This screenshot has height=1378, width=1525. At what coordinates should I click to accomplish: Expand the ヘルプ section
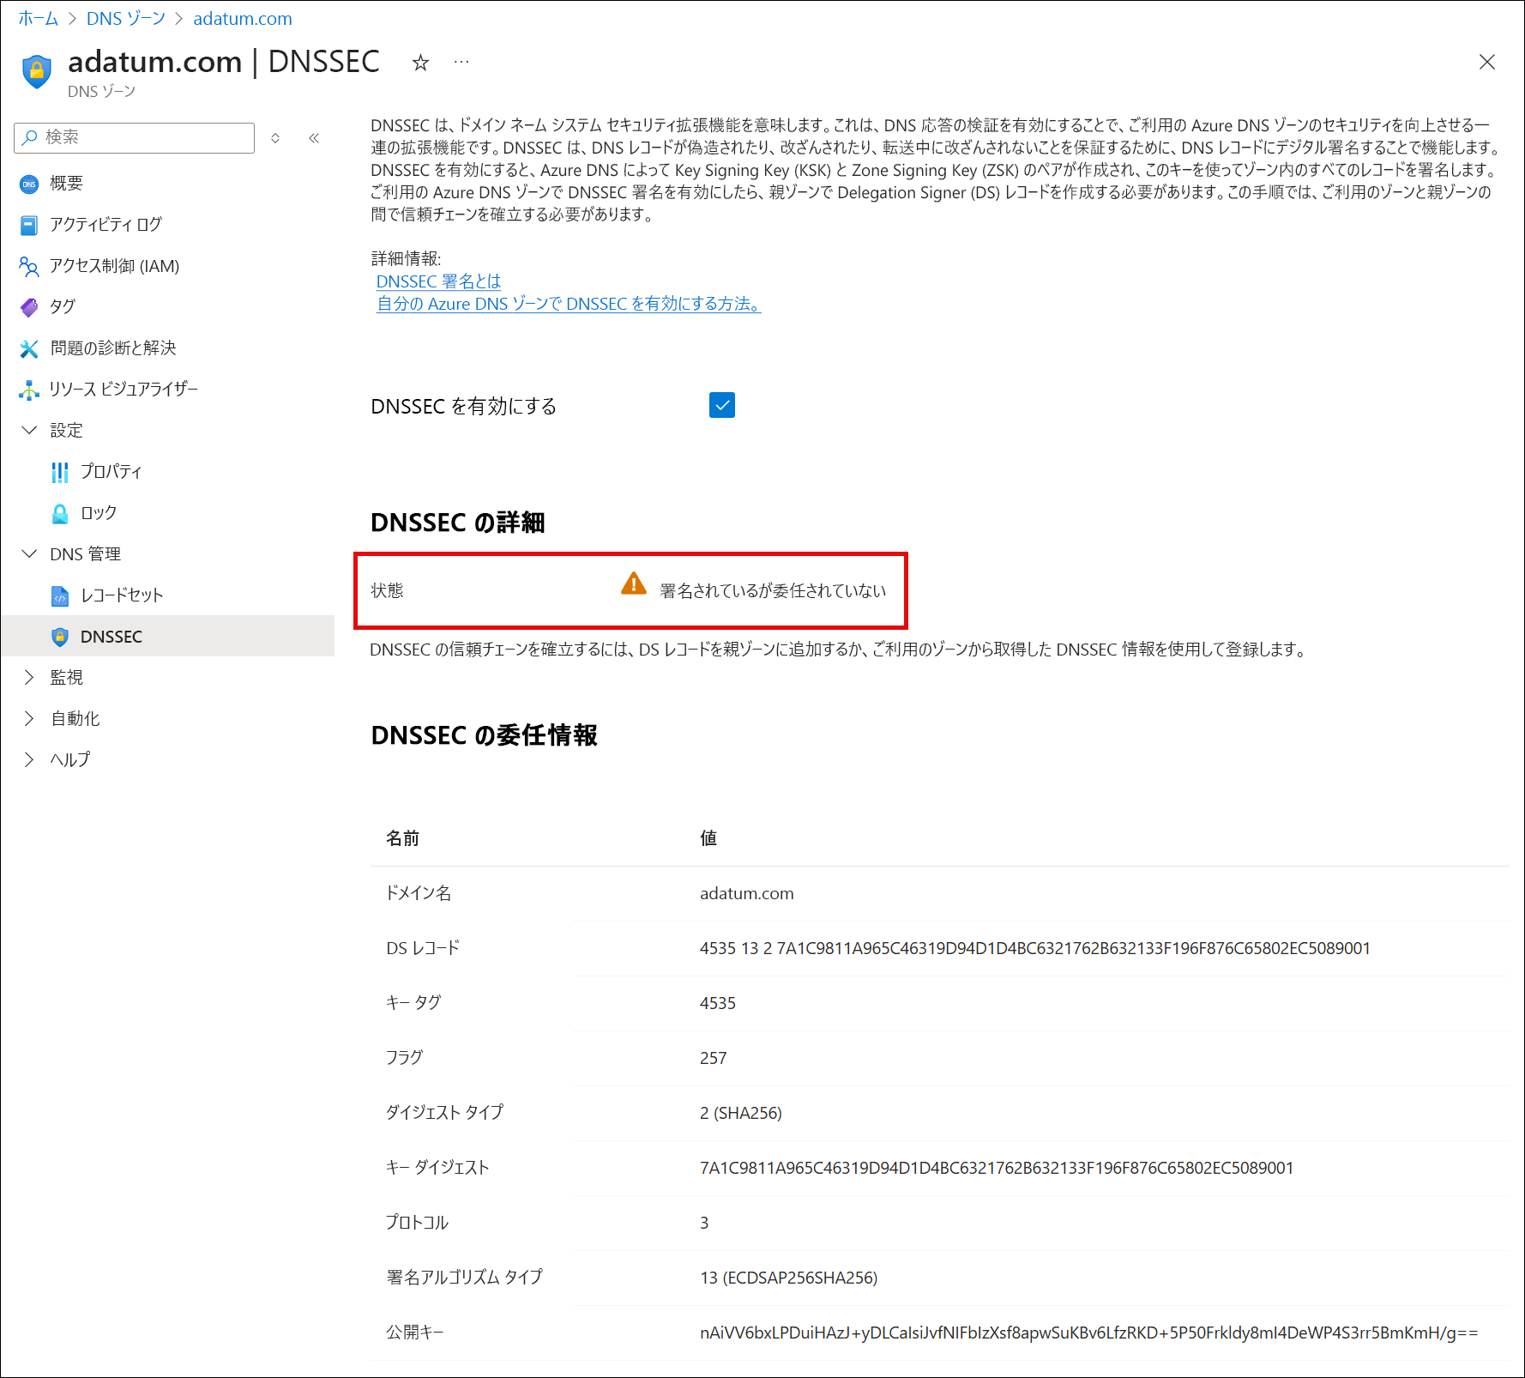click(x=29, y=759)
